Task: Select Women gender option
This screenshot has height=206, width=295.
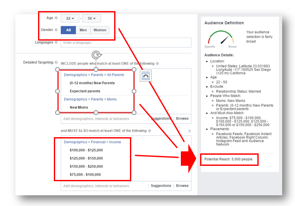Action: click(100, 30)
